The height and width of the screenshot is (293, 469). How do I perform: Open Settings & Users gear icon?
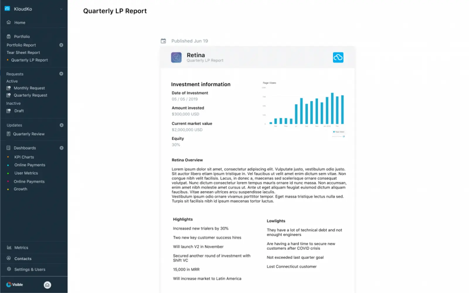point(9,269)
